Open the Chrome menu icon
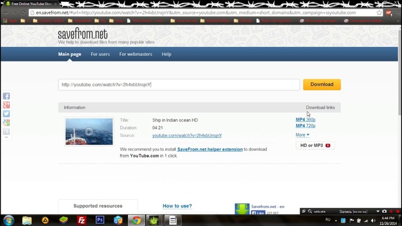Screen dimensions: 402x226 398,13
